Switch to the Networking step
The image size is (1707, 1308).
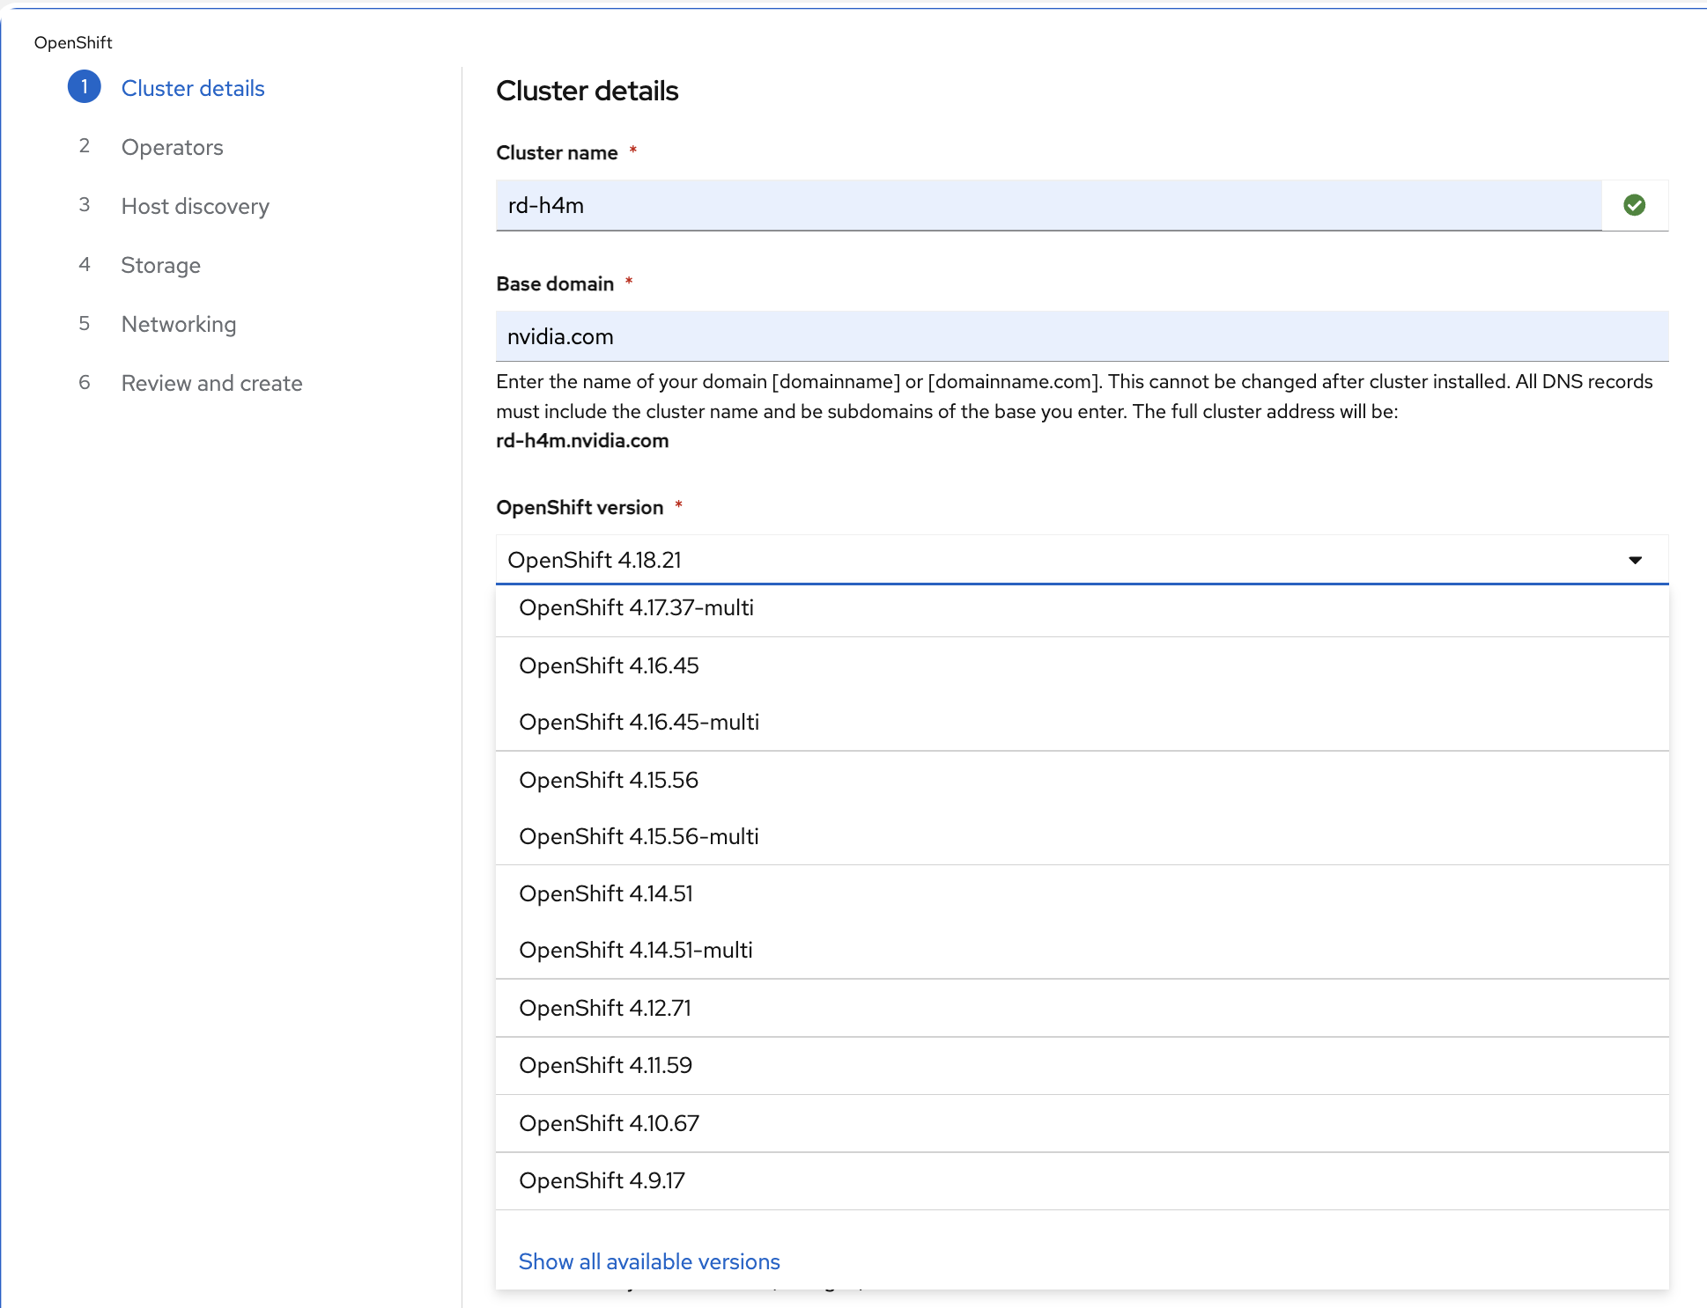pos(178,324)
